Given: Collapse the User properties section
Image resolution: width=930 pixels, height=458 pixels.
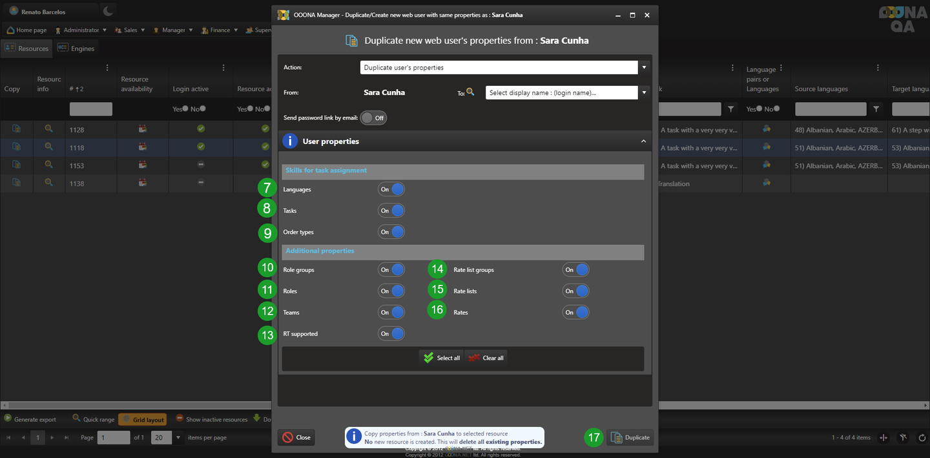Looking at the screenshot, I should pos(643,141).
